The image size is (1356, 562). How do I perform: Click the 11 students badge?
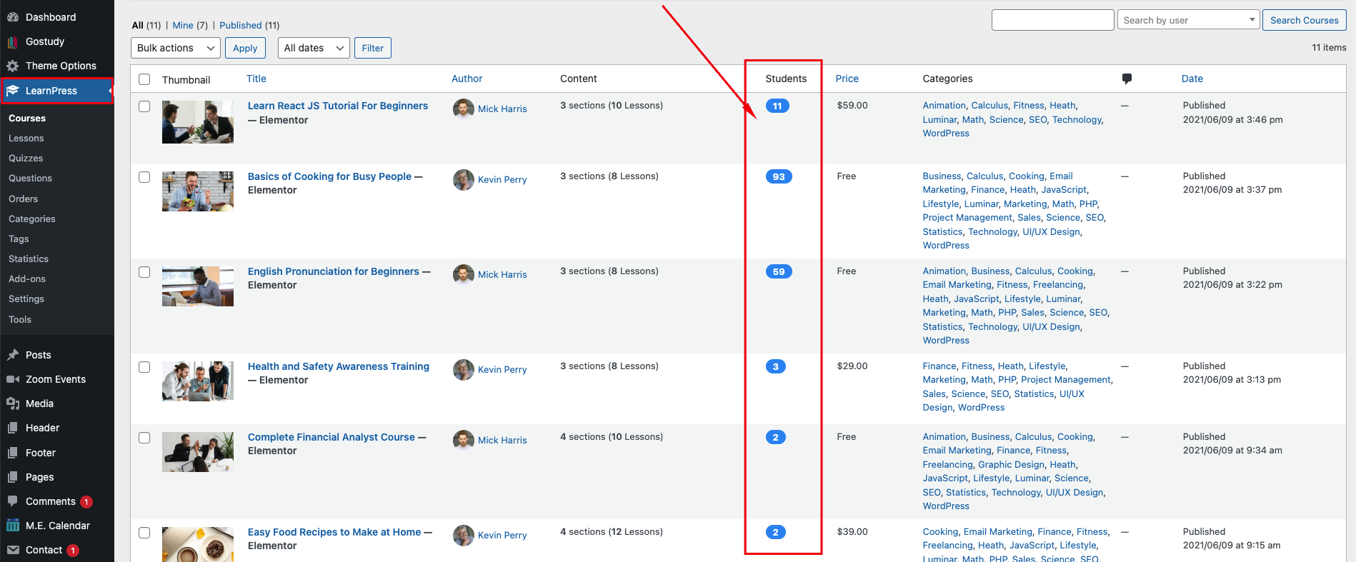[x=777, y=106]
